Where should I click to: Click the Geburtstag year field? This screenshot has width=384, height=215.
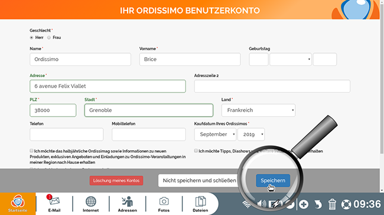(x=325, y=59)
